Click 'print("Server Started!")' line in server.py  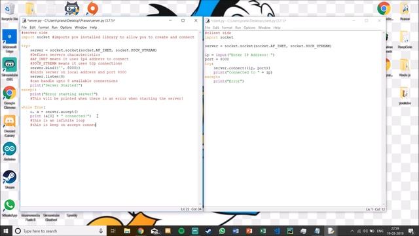[x=56, y=85]
